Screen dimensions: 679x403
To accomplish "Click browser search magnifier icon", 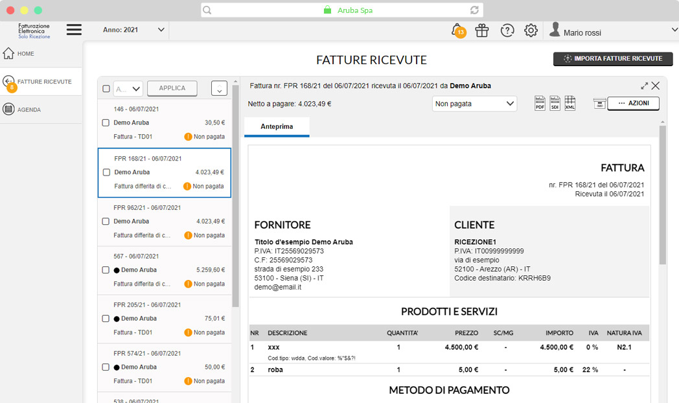I will coord(207,10).
